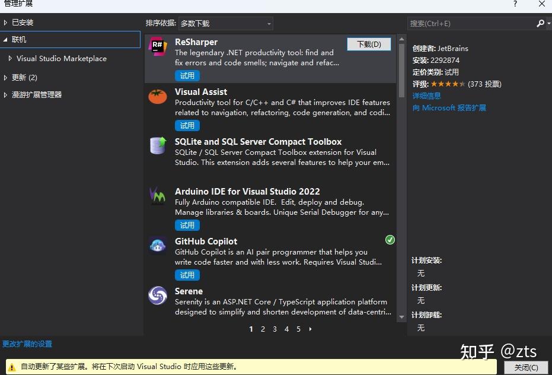Click the 更改扩展的设置 link
552x375 pixels.
coord(26,344)
